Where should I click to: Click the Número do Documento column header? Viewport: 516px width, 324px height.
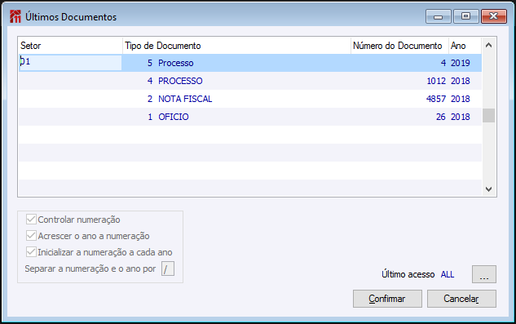399,46
